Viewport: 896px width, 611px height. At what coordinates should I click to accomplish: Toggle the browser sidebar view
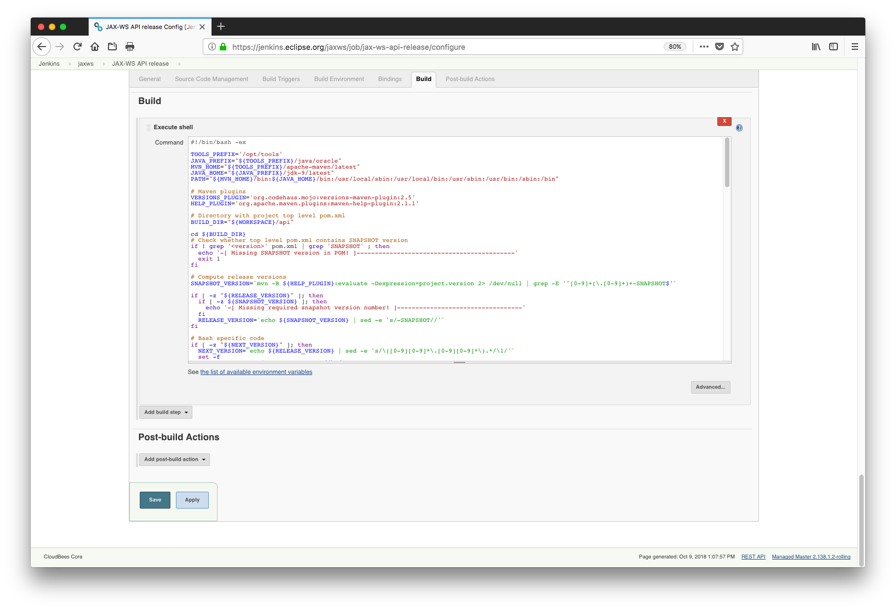pos(834,47)
